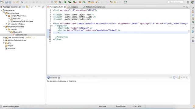
Task: Expand the module-info.java node
Action: click(x=7, y=24)
